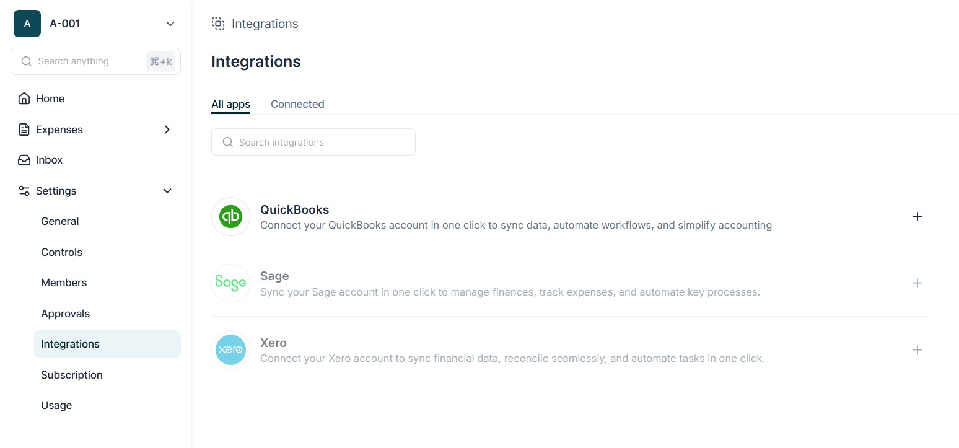959x448 pixels.
Task: Expand the Expenses submenu arrow
Action: 167,130
